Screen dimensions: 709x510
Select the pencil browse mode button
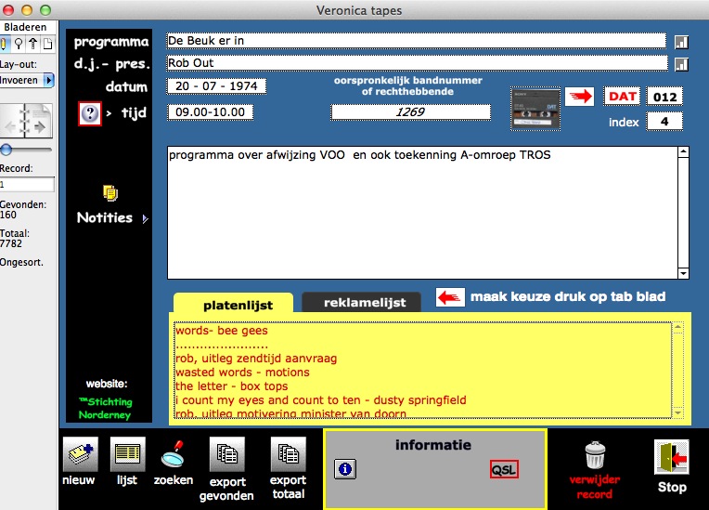click(6, 44)
